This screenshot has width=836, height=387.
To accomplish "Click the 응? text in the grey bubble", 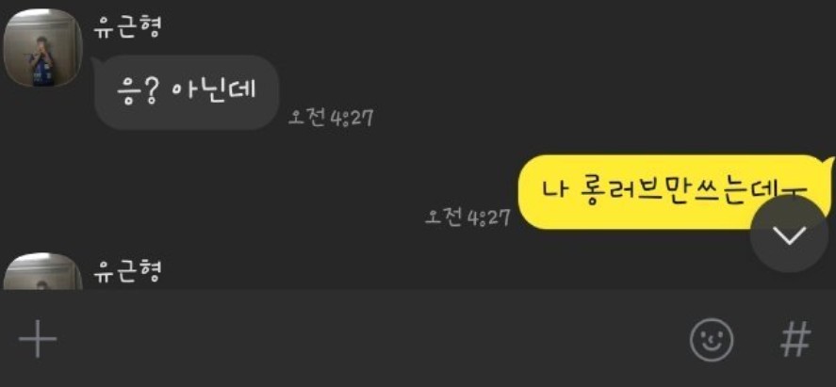I will click(x=138, y=91).
